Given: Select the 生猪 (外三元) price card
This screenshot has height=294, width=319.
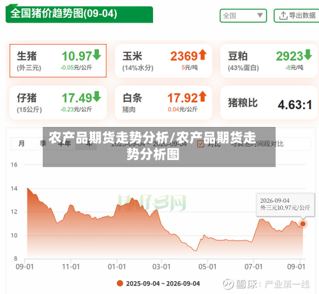Looking at the screenshot, I should (58, 61).
